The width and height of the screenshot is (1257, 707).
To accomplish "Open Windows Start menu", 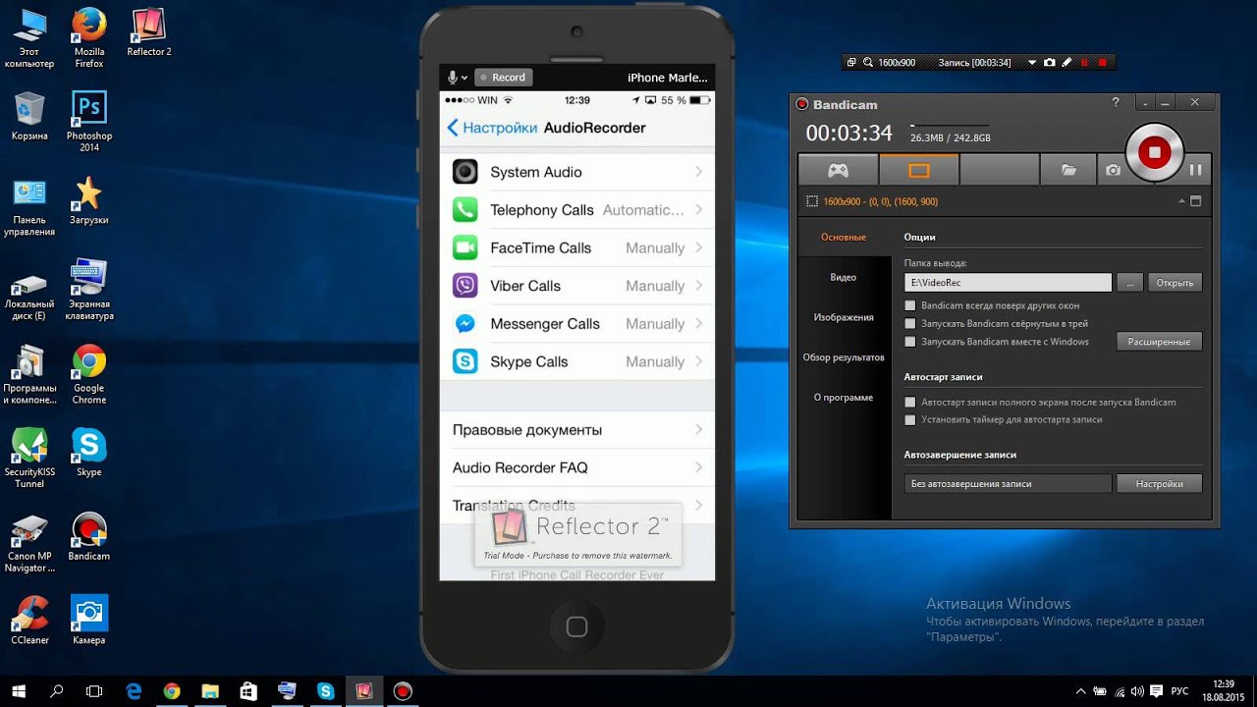I will point(19,691).
